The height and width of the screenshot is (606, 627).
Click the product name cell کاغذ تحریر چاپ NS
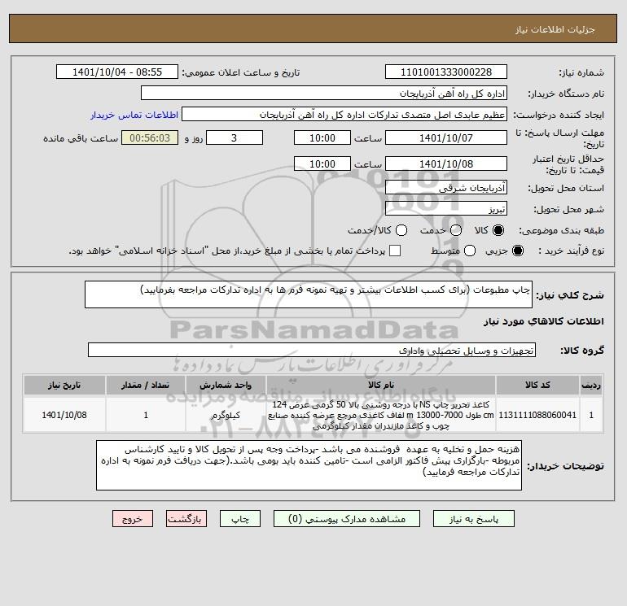point(381,415)
